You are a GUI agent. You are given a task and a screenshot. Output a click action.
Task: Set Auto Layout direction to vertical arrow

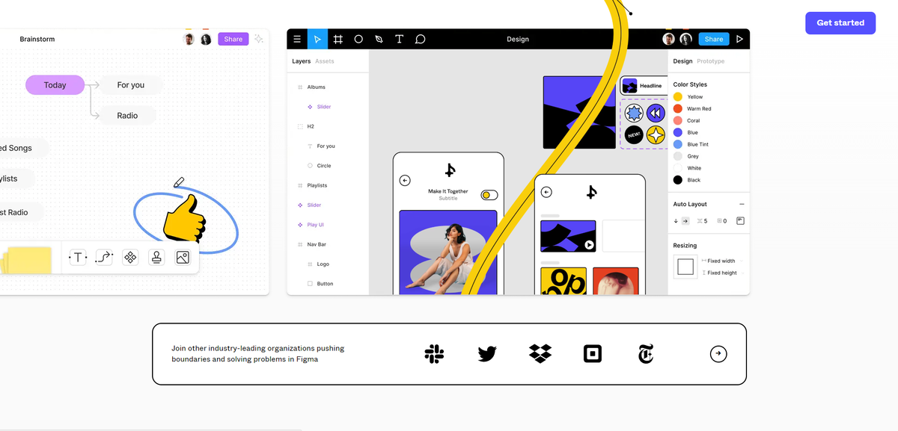[x=676, y=221]
